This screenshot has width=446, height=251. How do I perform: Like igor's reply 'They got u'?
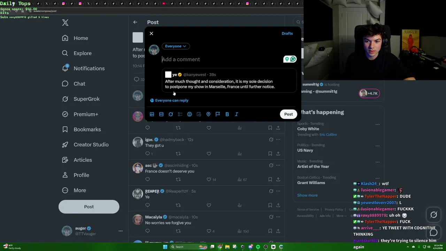209,153
